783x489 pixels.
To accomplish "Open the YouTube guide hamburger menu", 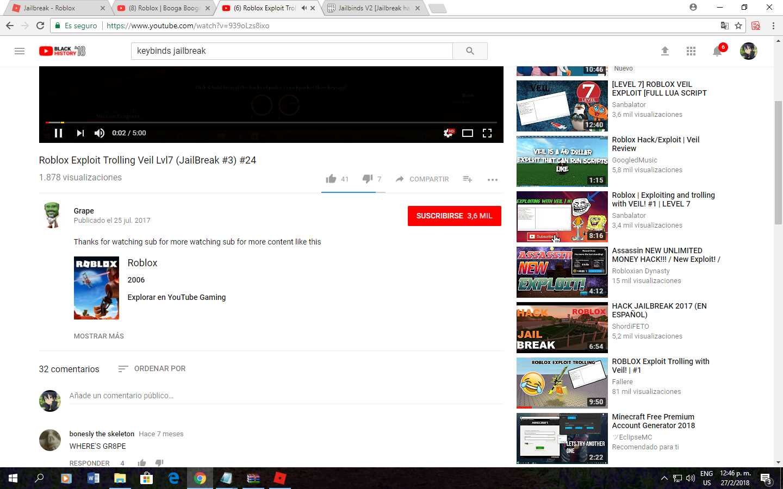I will 20,51.
